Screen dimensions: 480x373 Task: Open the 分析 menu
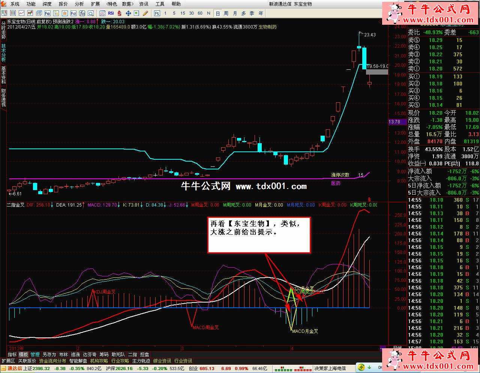click(79, 4)
